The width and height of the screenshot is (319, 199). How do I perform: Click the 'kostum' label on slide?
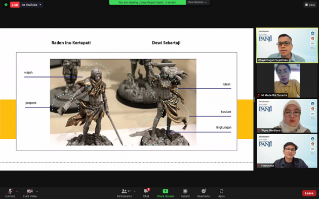pos(226,112)
